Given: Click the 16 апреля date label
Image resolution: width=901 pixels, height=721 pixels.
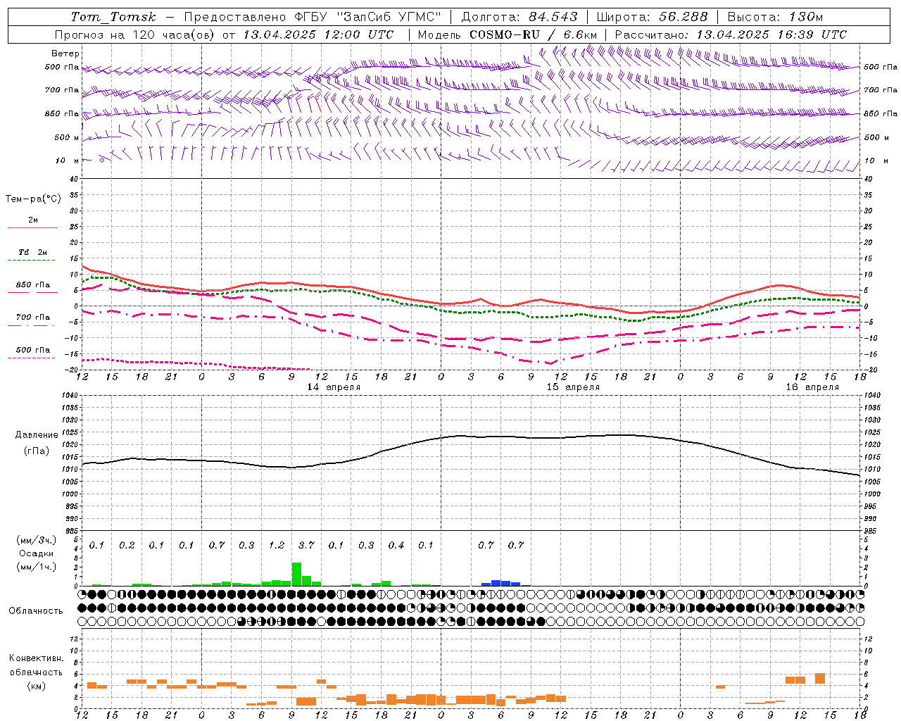Looking at the screenshot, I should (x=812, y=387).
